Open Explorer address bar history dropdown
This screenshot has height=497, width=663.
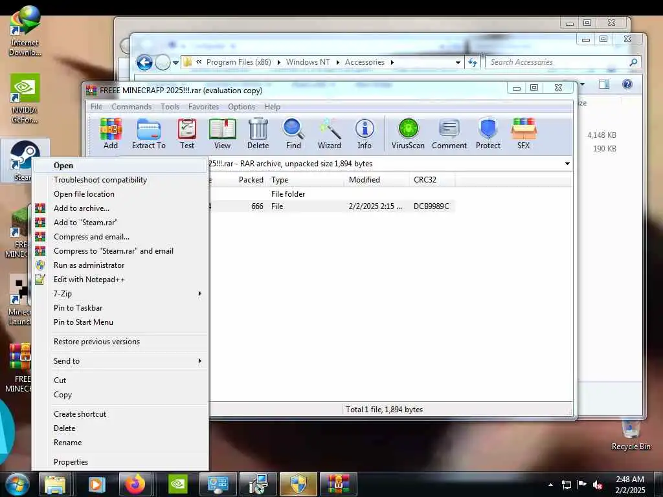pos(458,63)
